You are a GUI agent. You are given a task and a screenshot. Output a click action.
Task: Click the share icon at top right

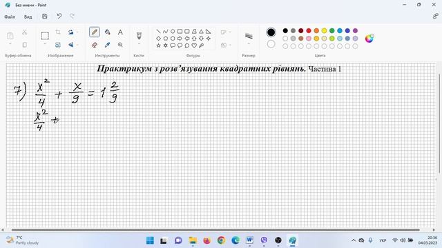point(435,17)
